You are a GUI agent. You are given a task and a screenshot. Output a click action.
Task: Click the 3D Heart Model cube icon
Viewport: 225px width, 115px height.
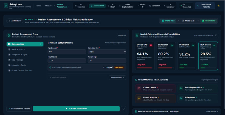(x=139, y=88)
